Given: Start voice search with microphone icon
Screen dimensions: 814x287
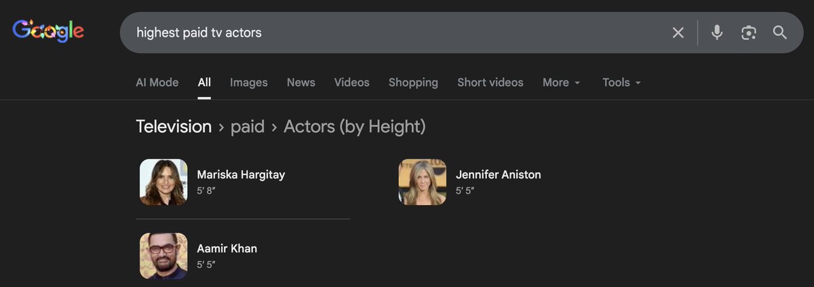Looking at the screenshot, I should tap(717, 33).
